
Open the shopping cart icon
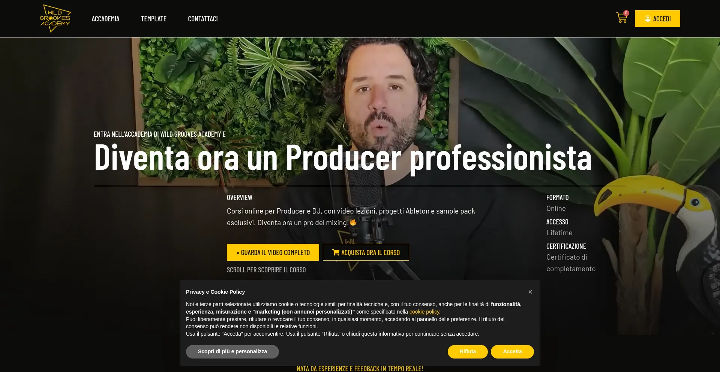pos(621,18)
